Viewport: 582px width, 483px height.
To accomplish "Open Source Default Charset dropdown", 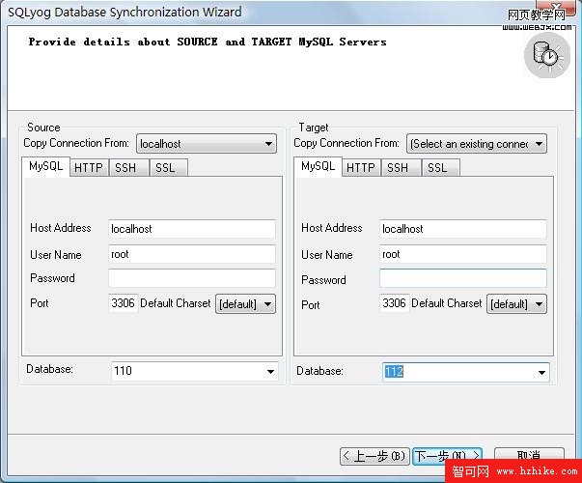I will (x=246, y=304).
